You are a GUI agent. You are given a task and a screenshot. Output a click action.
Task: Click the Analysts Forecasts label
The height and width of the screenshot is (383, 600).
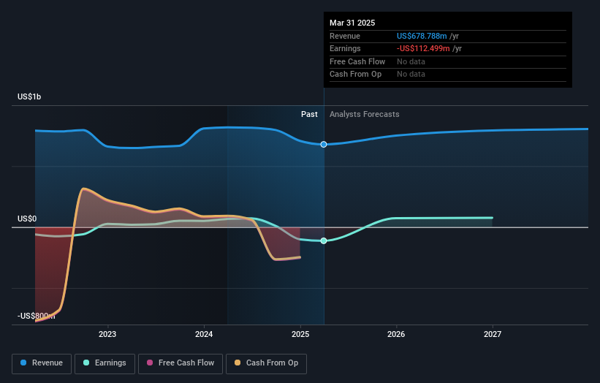[x=364, y=115]
